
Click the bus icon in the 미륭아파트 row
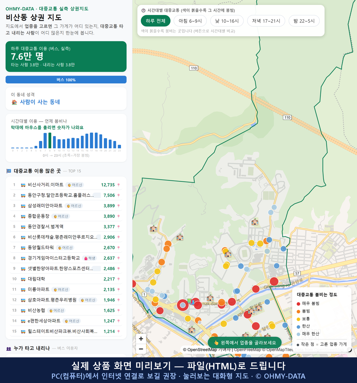(23, 290)
